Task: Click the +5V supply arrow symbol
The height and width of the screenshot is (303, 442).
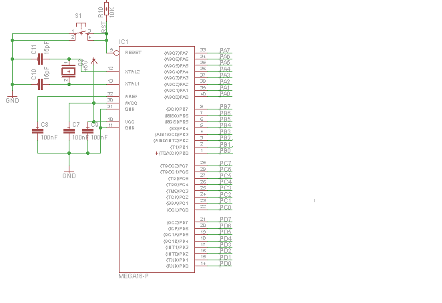Action: (x=94, y=61)
